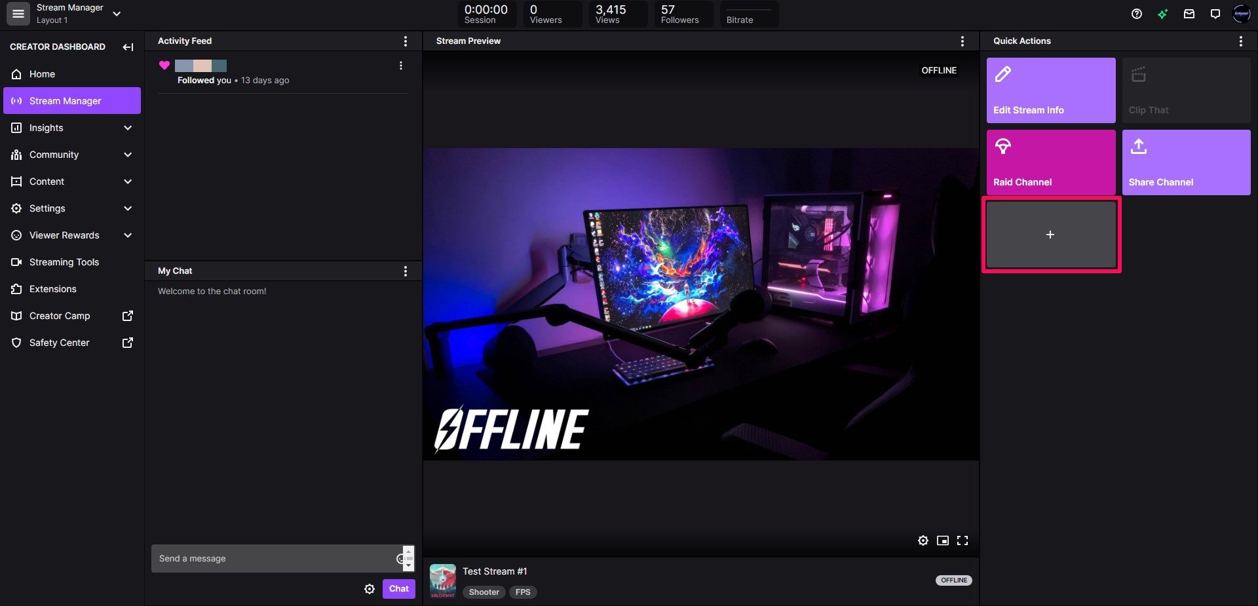This screenshot has height=606, width=1258.
Task: Click the Help question mark icon
Action: coord(1137,13)
